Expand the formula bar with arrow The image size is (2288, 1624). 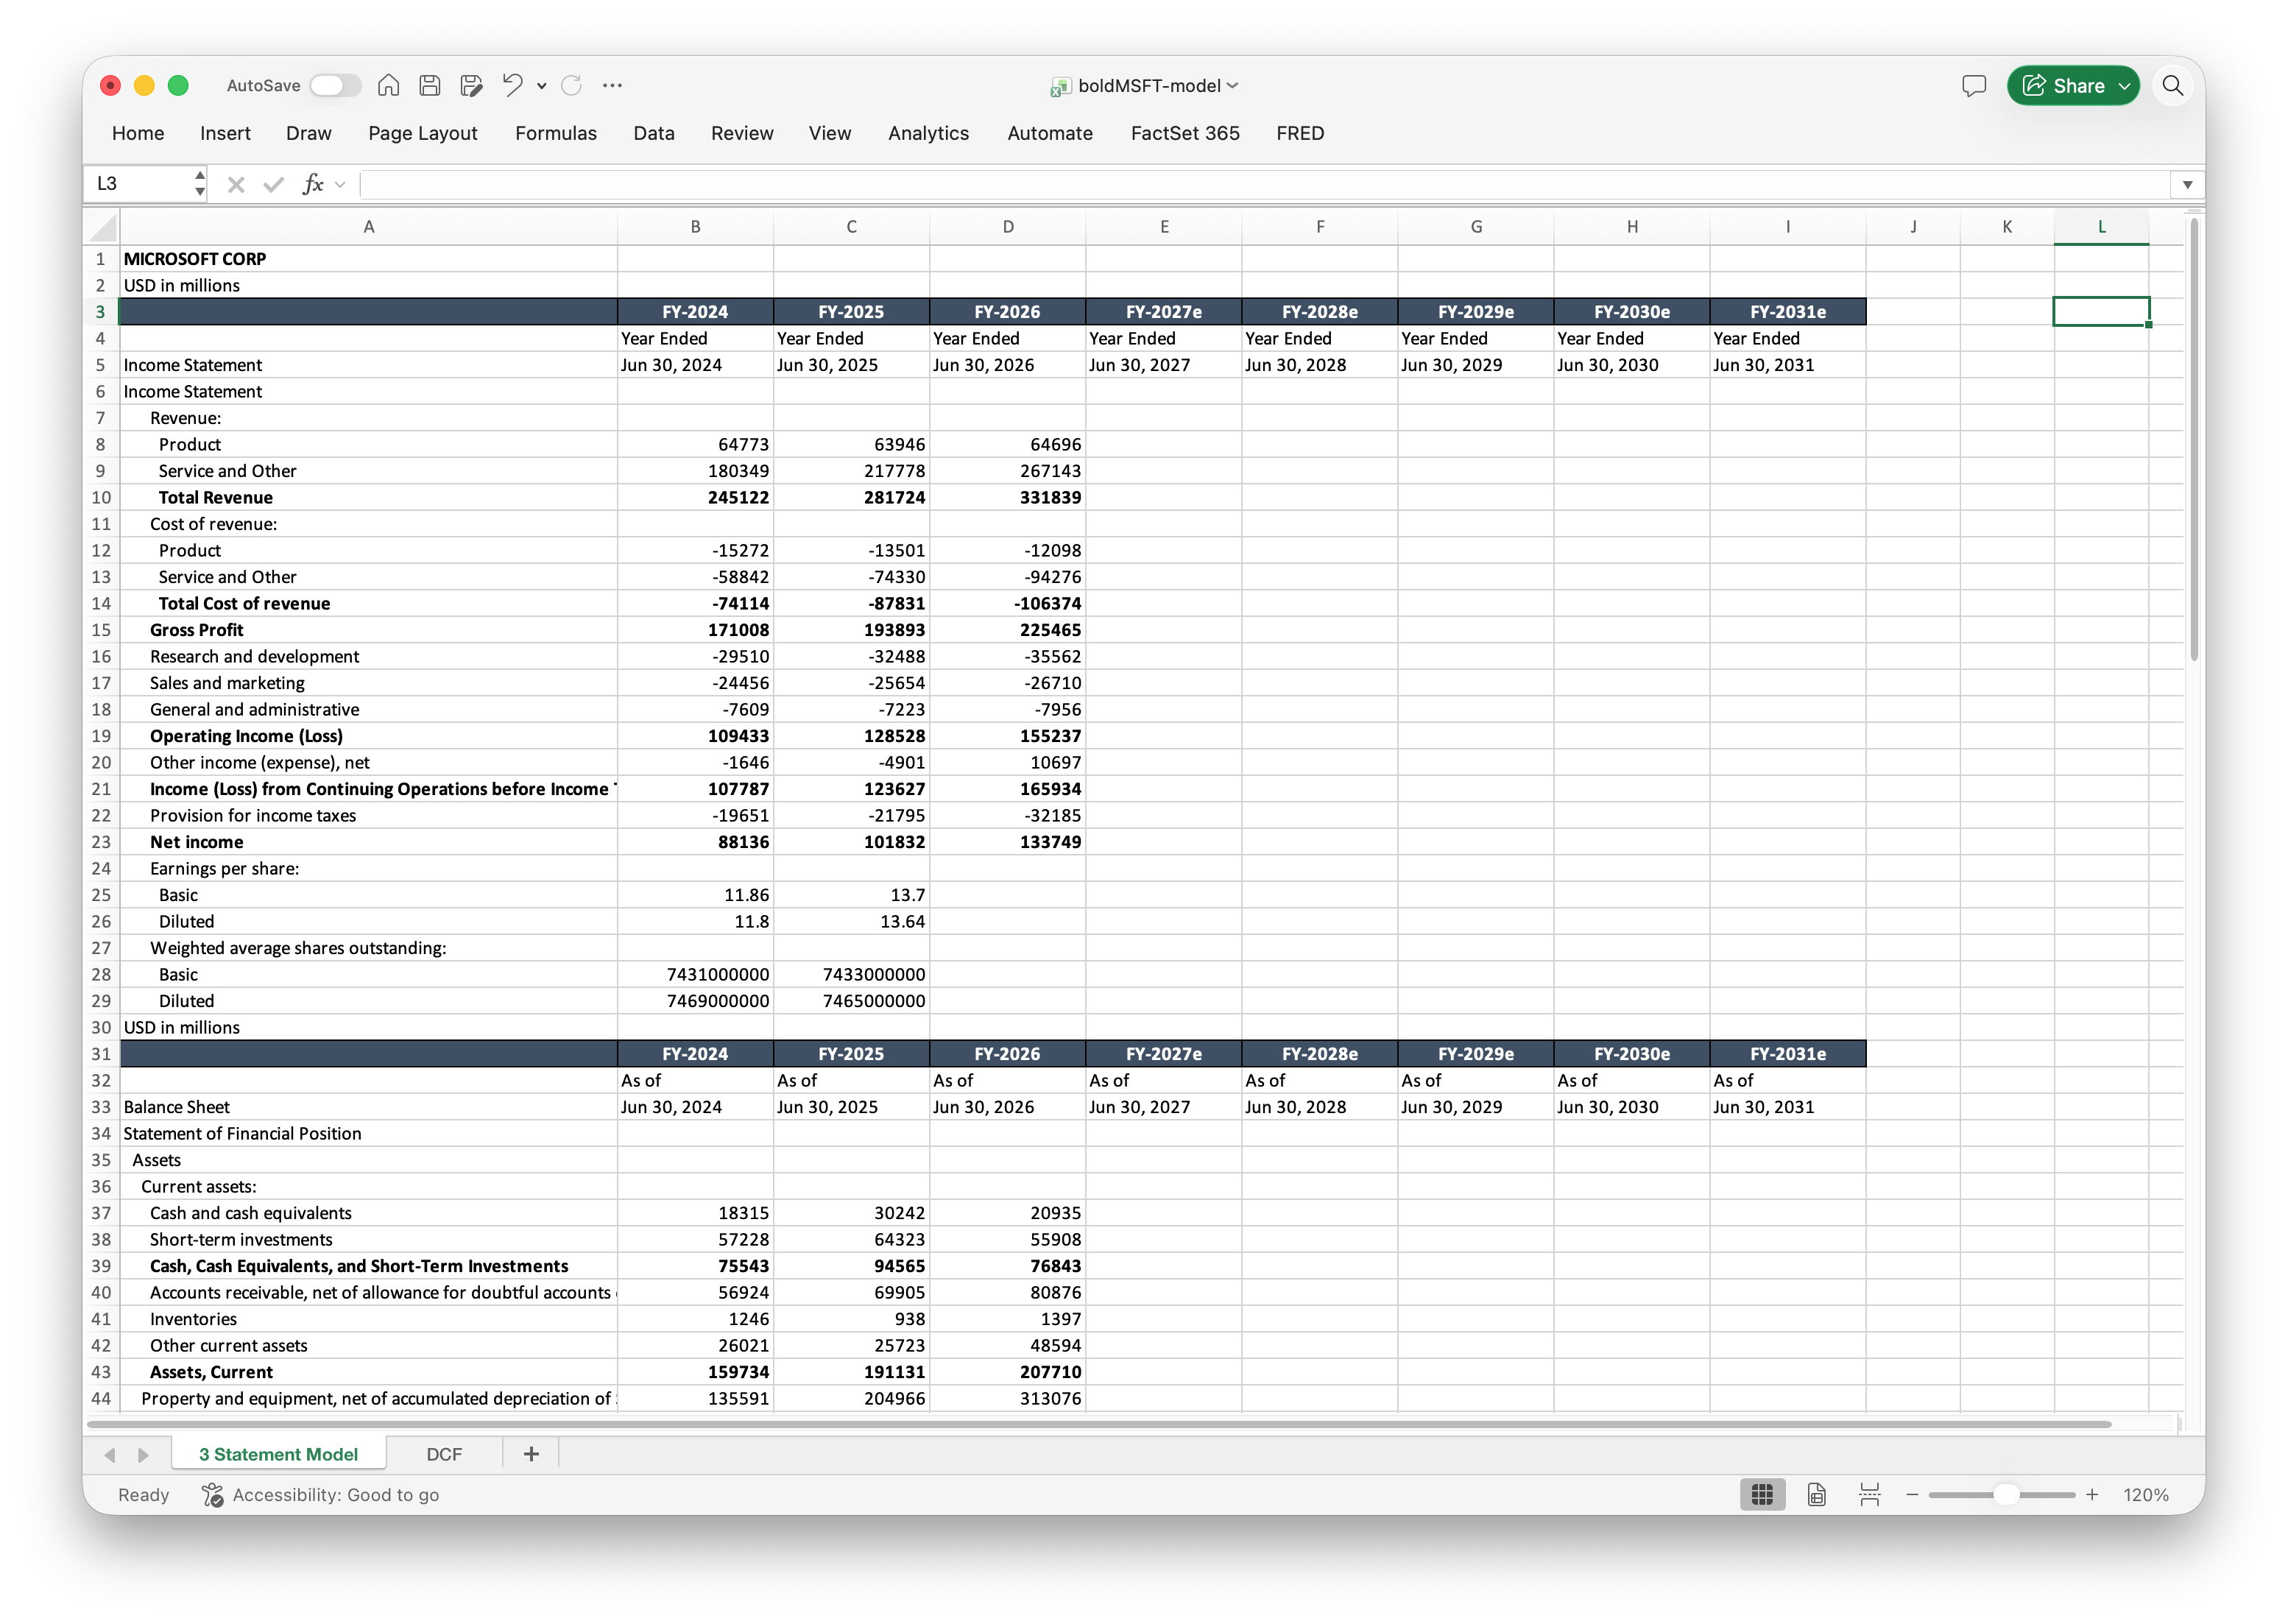tap(2188, 185)
